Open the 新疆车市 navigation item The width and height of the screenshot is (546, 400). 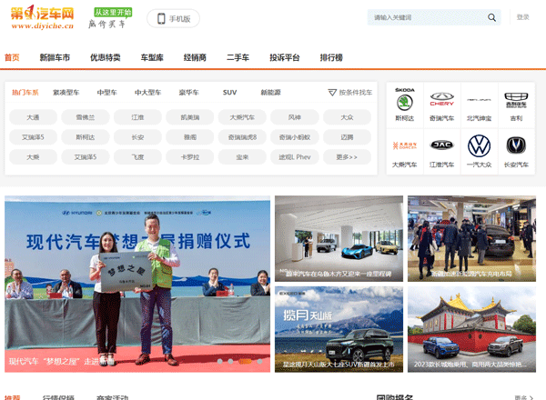pos(55,58)
